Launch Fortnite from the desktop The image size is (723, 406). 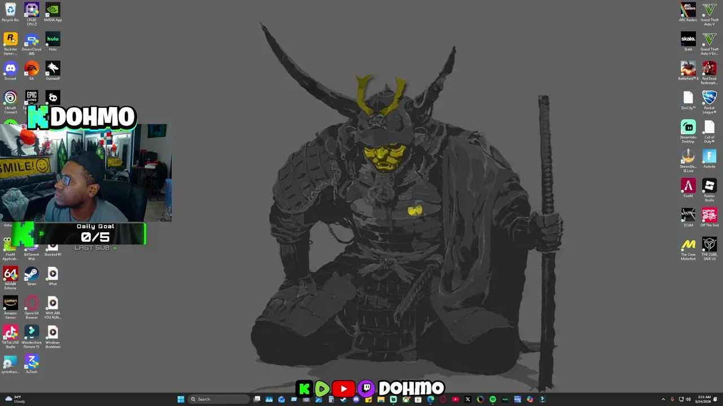coord(709,159)
